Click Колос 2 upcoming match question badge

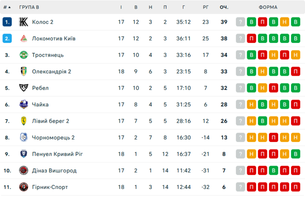(x=241, y=22)
